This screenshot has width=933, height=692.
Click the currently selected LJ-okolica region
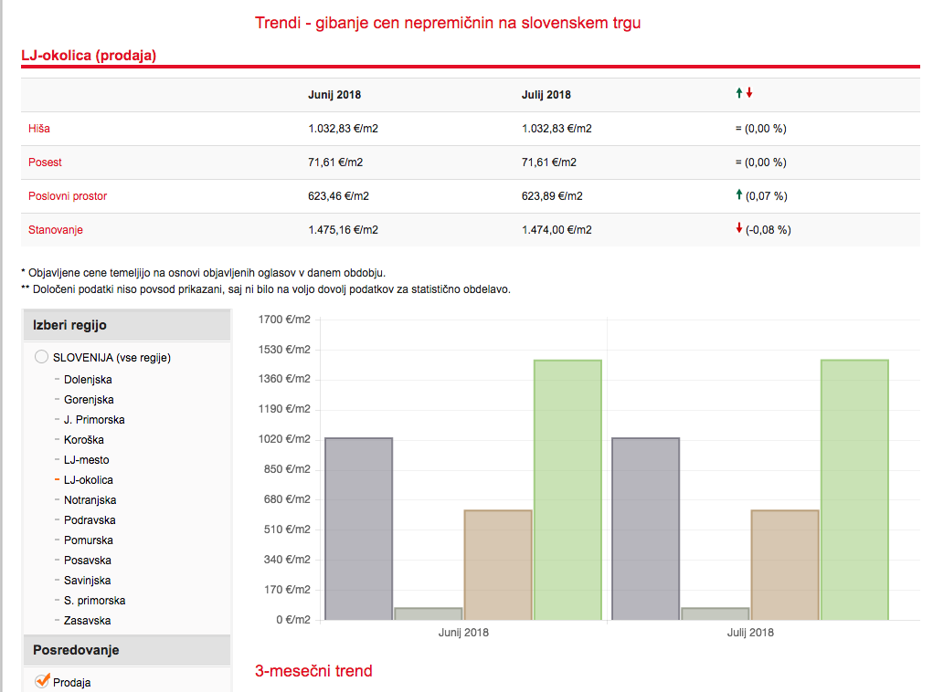tap(89, 480)
